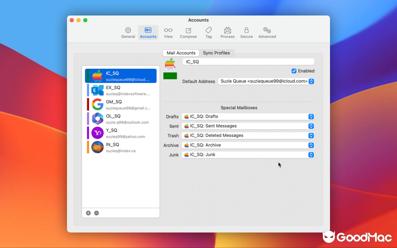The width and height of the screenshot is (397, 248).
Task: Click the green account color swatch
Action: coord(170,75)
